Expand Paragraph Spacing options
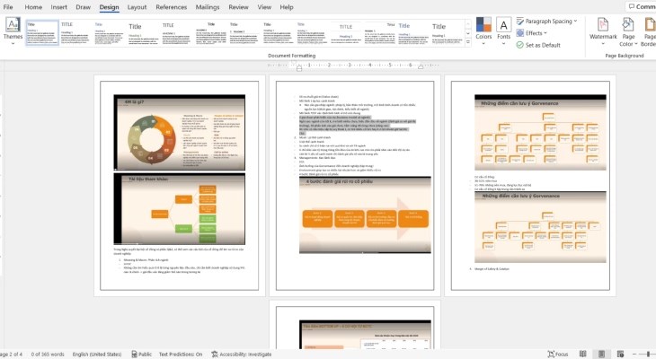This screenshot has height=359, width=656. 546,21
